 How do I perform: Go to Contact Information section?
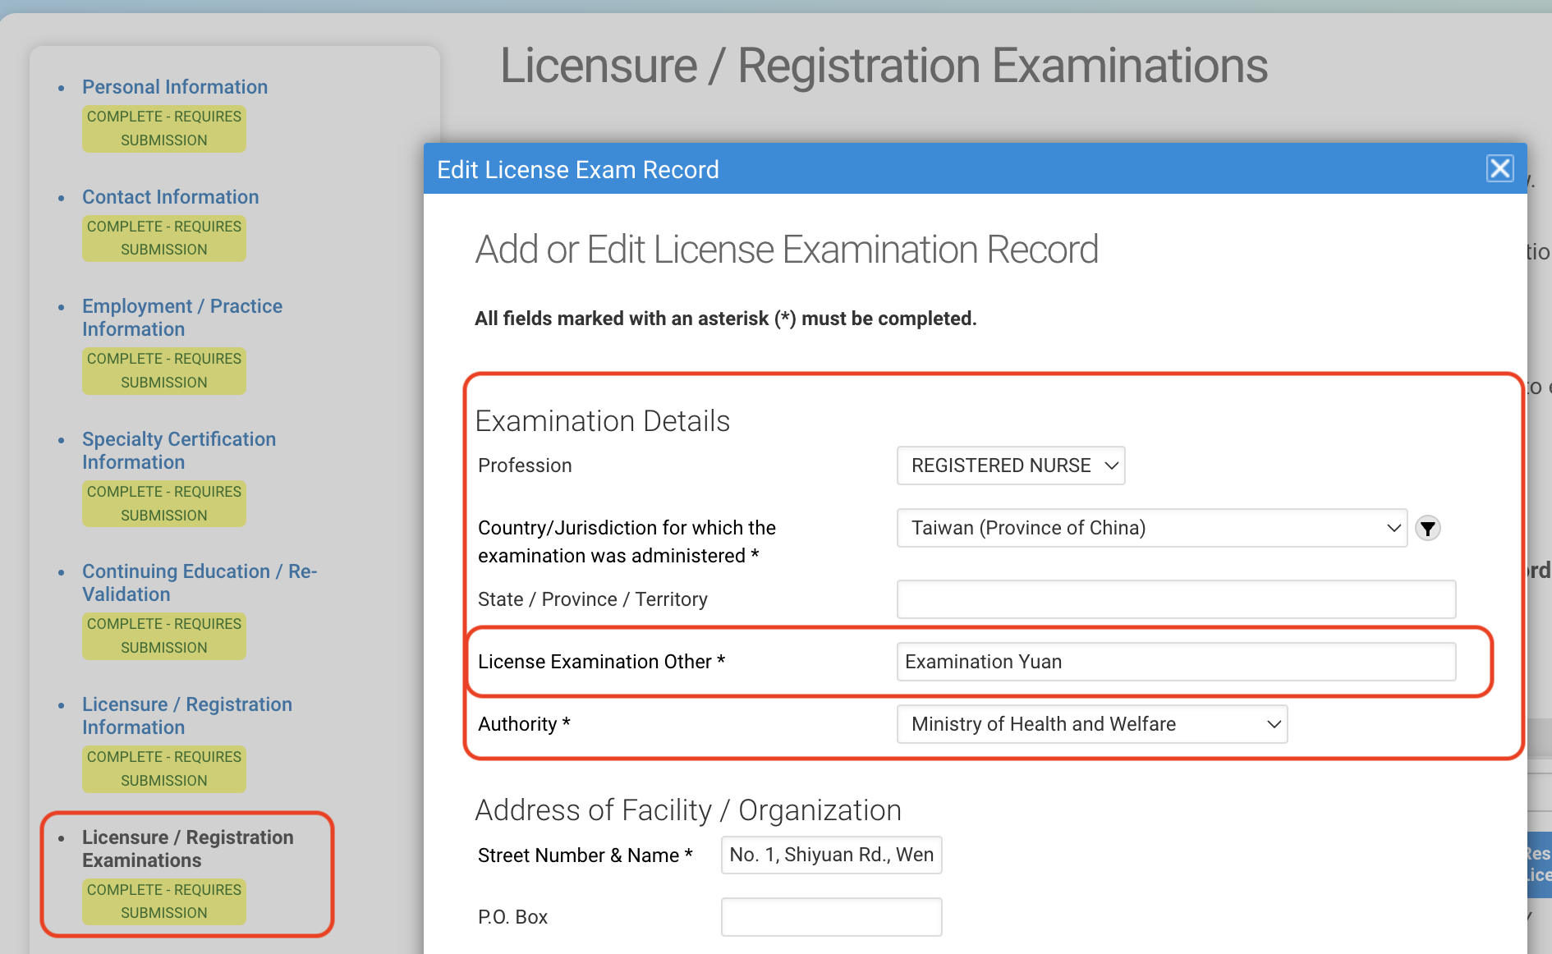[171, 197]
